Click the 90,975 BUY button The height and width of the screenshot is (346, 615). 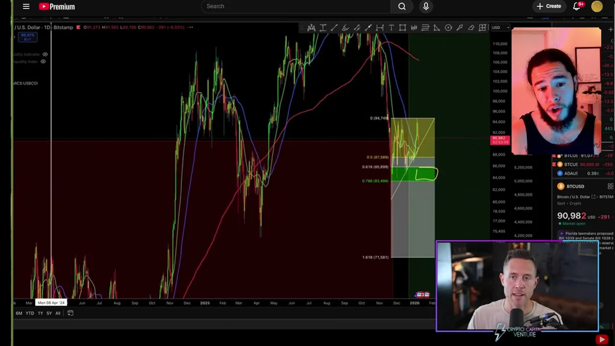tap(27, 37)
